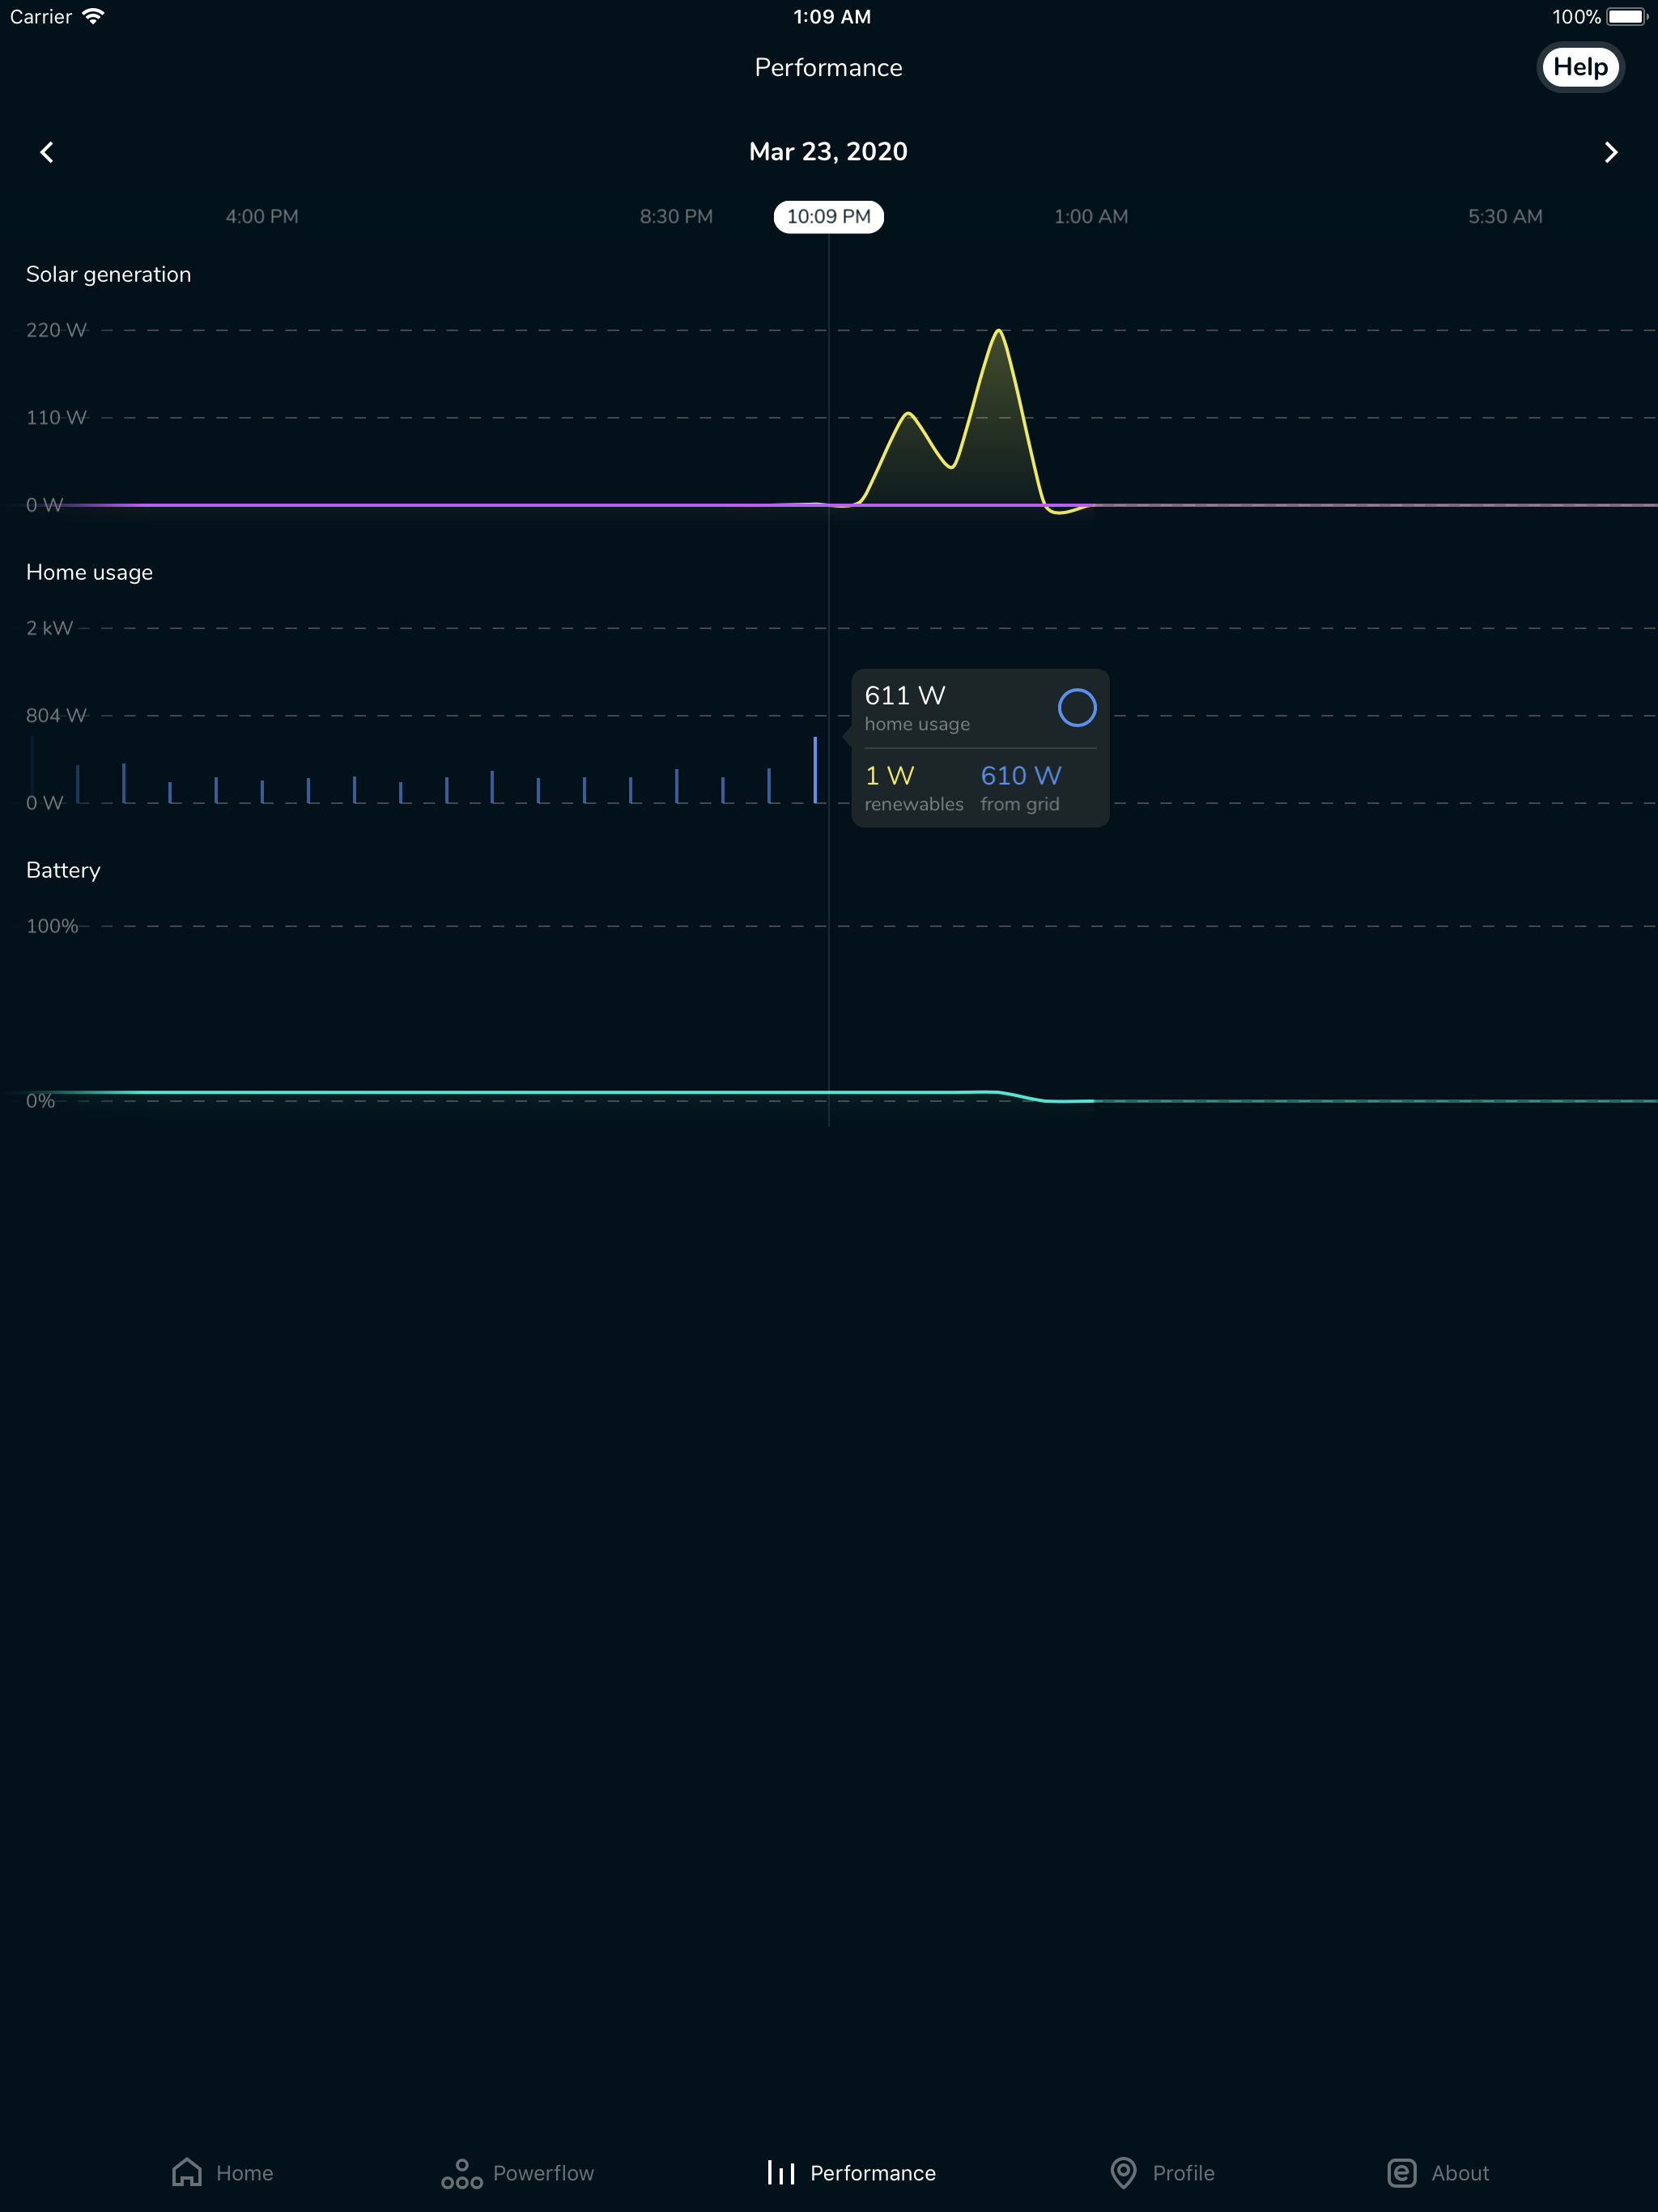Open the Profile location pin icon
This screenshot has width=1658, height=2212.
click(x=1123, y=2172)
